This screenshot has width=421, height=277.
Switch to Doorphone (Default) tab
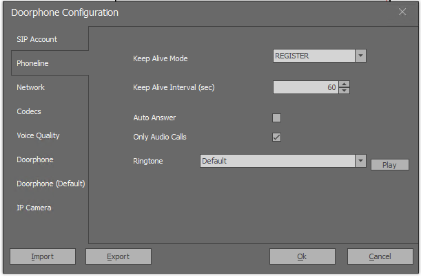tap(50, 184)
